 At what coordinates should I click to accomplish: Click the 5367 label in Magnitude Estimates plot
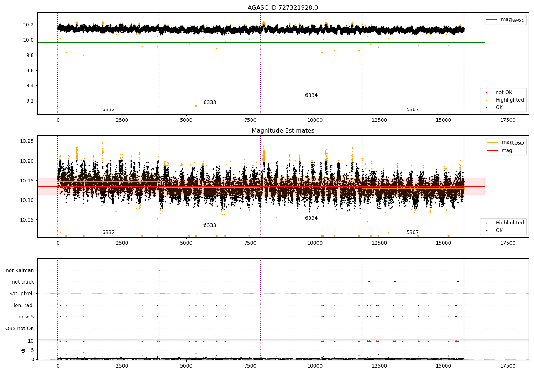click(x=413, y=233)
